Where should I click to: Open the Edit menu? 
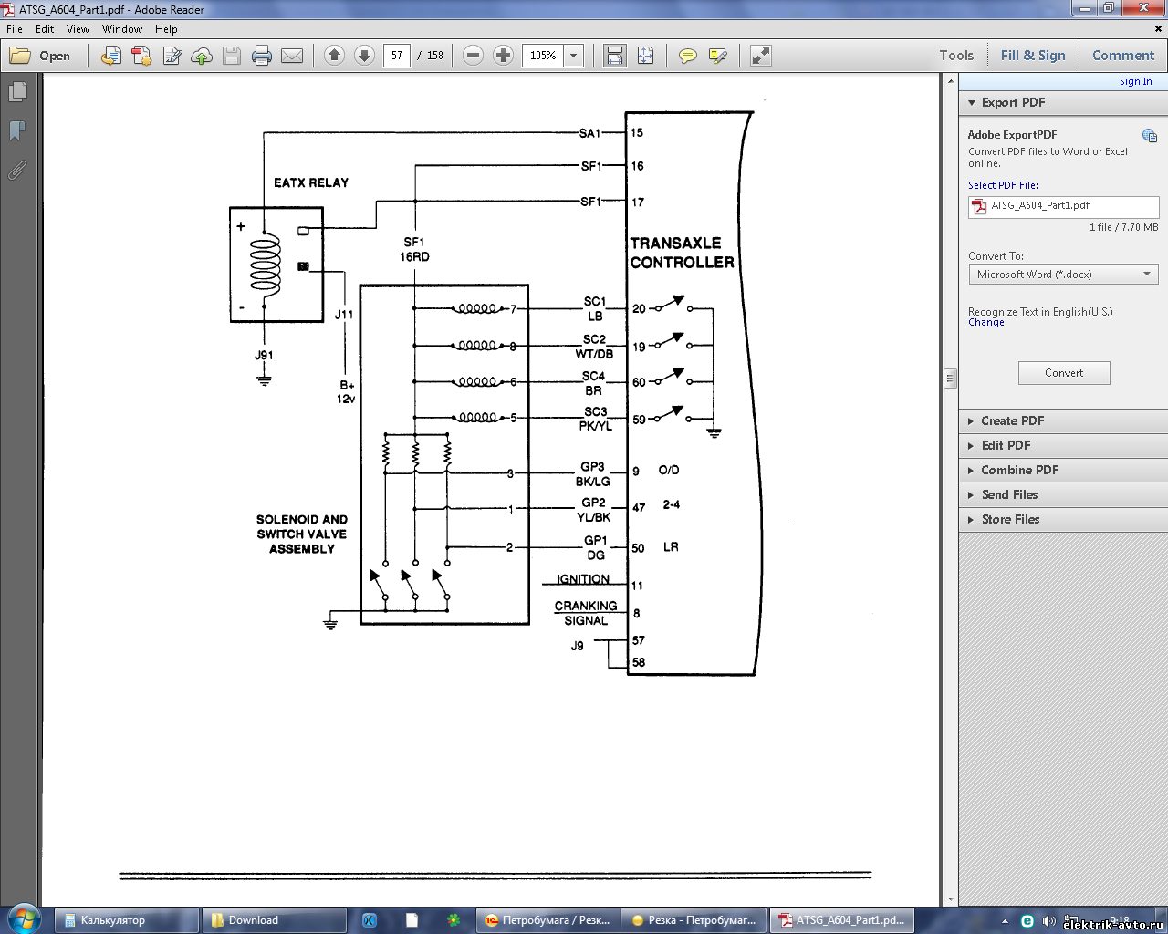[x=45, y=29]
